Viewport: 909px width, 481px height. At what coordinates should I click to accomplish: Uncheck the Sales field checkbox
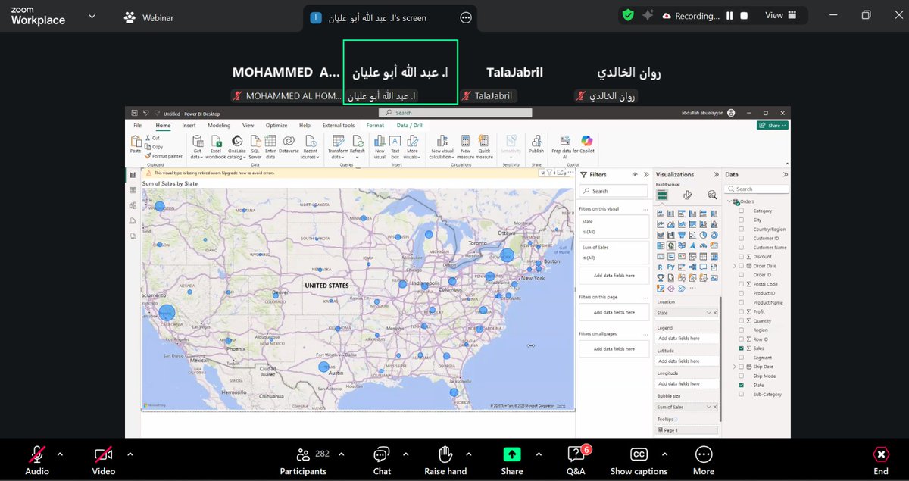click(742, 348)
